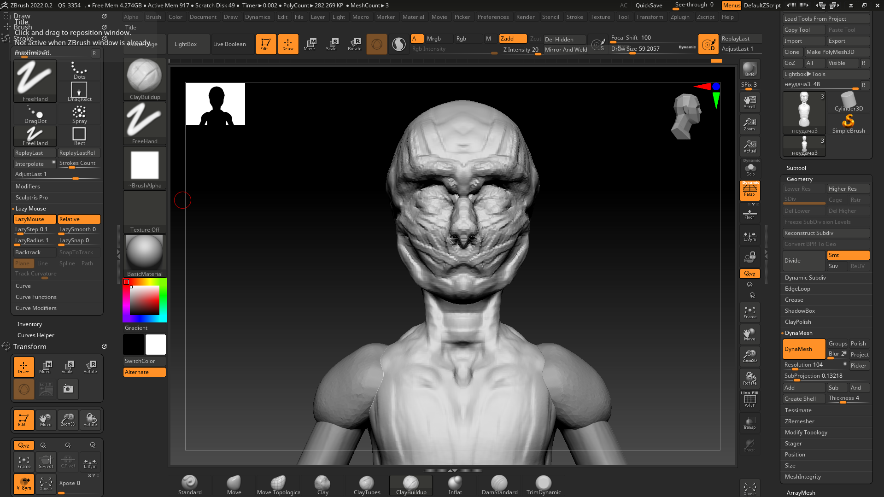The image size is (884, 497).
Task: Click the PolyF line fill icon
Action: [x=749, y=400]
